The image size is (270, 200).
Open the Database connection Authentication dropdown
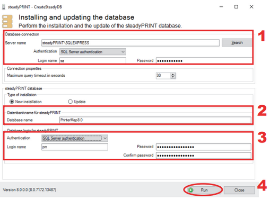pyautogui.click(x=93, y=52)
